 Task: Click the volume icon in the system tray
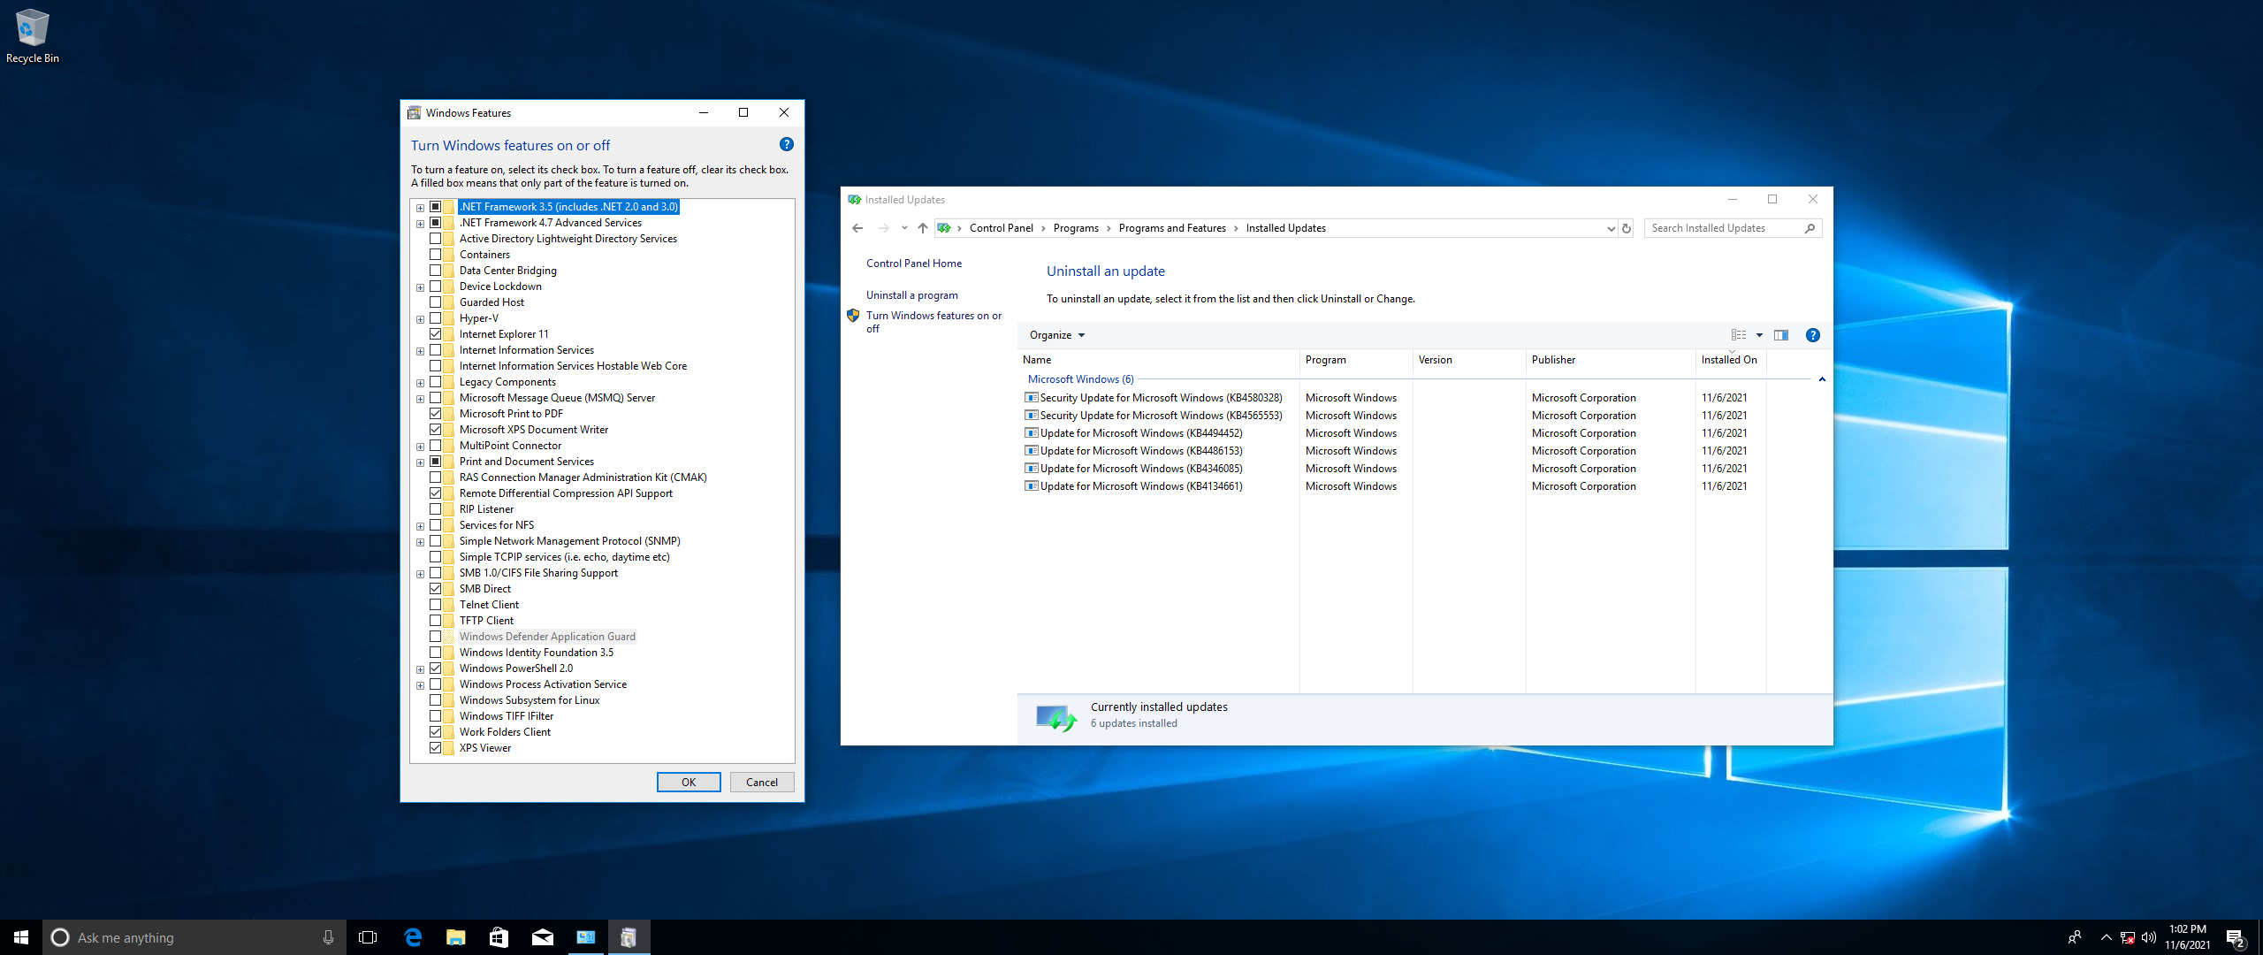[2149, 937]
